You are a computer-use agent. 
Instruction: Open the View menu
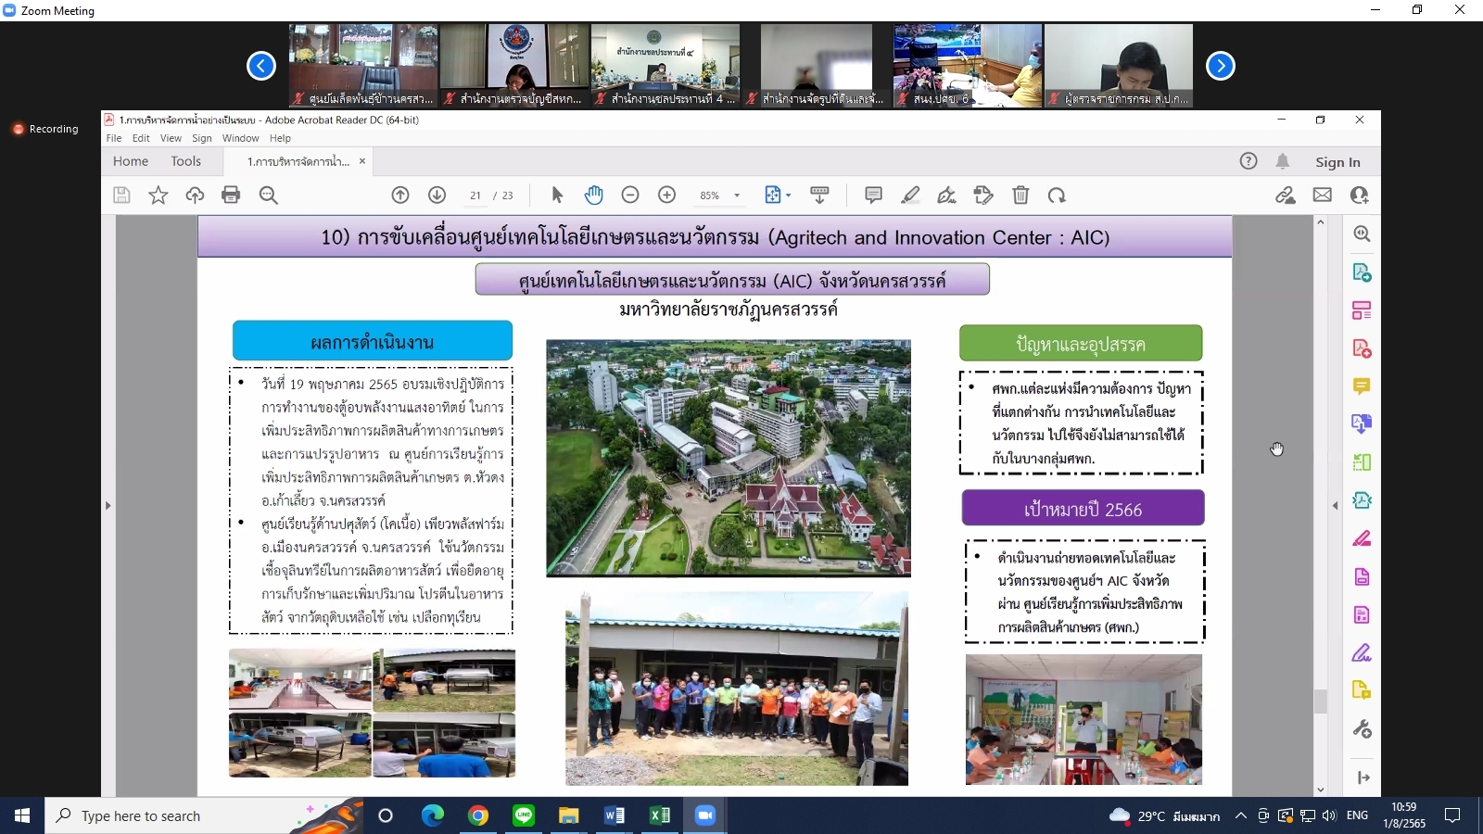(171, 138)
